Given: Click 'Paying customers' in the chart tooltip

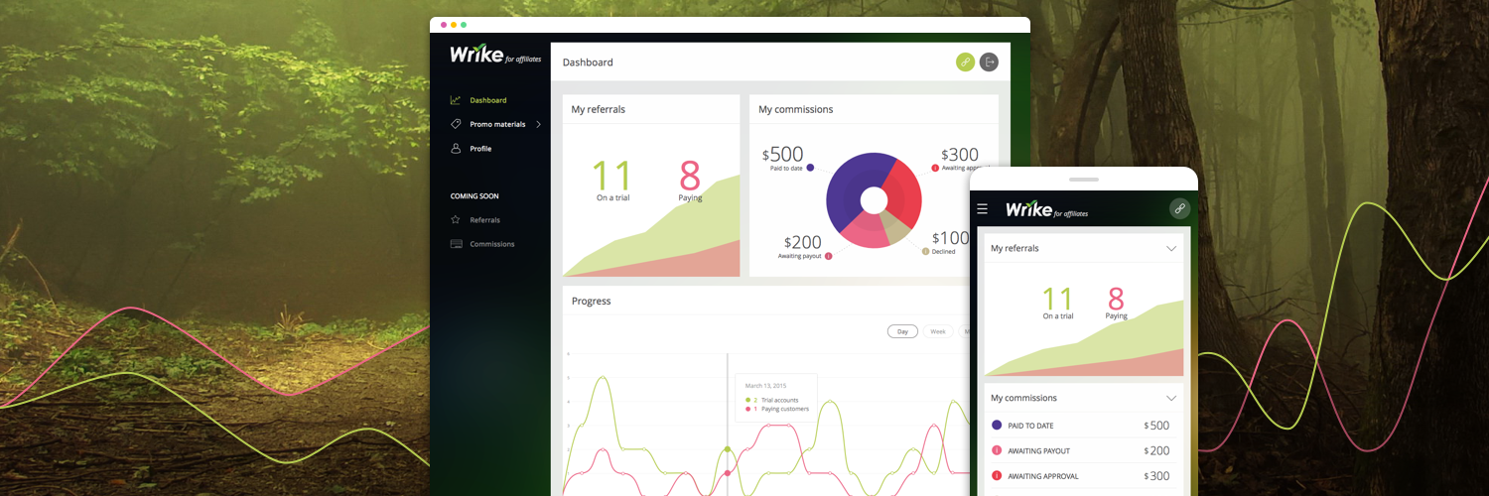Looking at the screenshot, I should (x=785, y=409).
